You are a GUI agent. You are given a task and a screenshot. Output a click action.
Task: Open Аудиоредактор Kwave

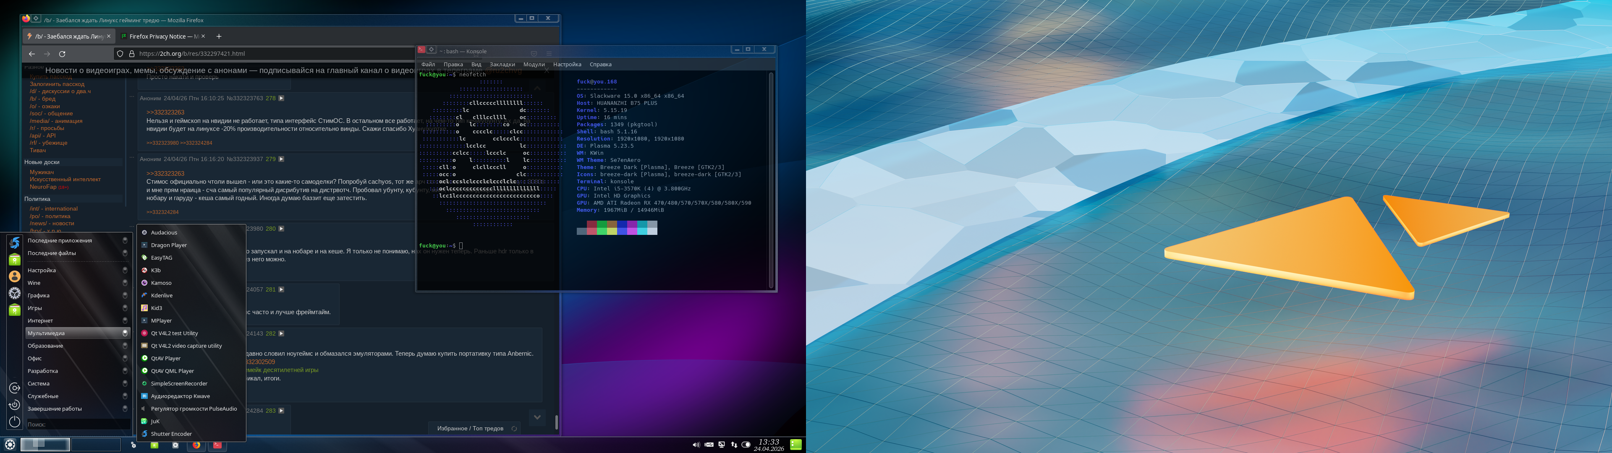pyautogui.click(x=191, y=396)
